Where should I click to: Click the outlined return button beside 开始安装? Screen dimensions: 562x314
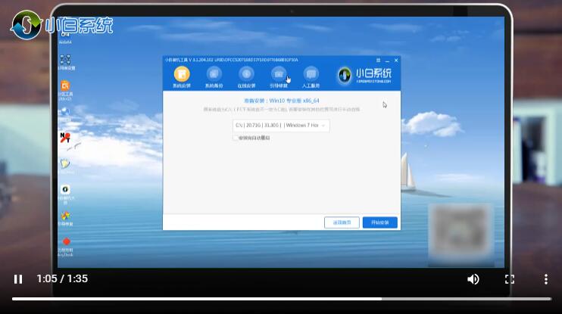342,222
